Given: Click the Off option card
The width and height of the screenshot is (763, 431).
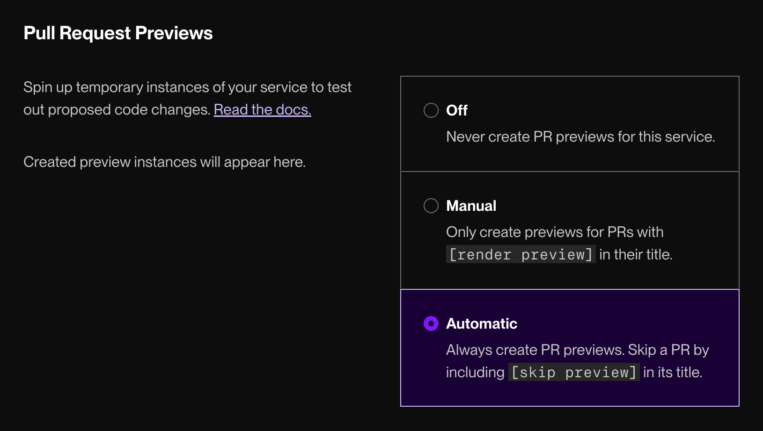Looking at the screenshot, I should (x=569, y=124).
